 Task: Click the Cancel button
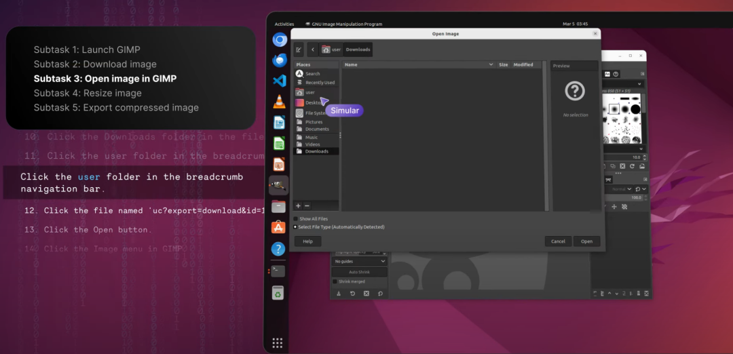point(558,241)
